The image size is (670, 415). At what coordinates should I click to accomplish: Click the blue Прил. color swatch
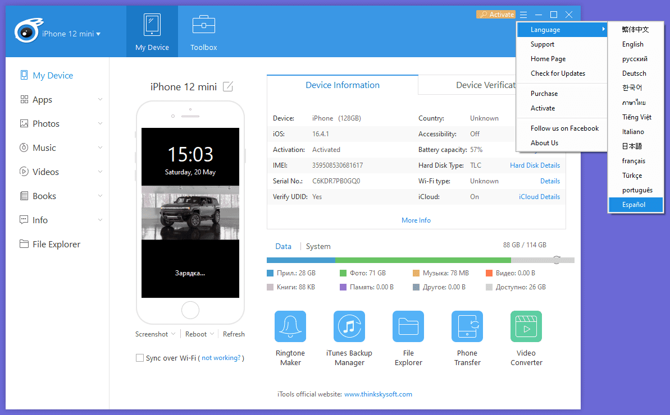(x=270, y=273)
